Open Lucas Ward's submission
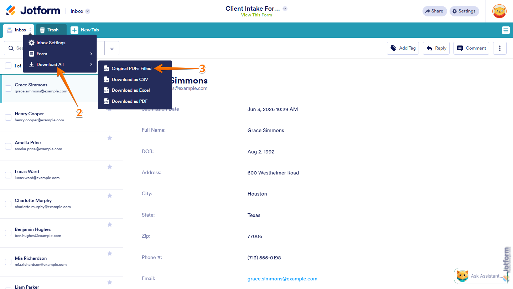 click(61, 175)
